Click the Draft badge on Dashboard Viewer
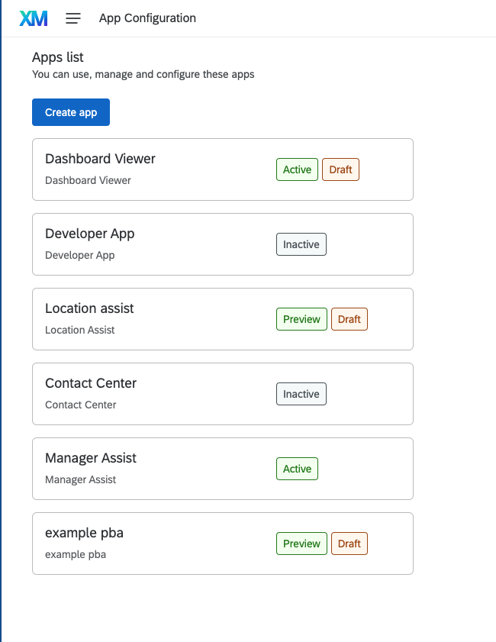 tap(340, 169)
